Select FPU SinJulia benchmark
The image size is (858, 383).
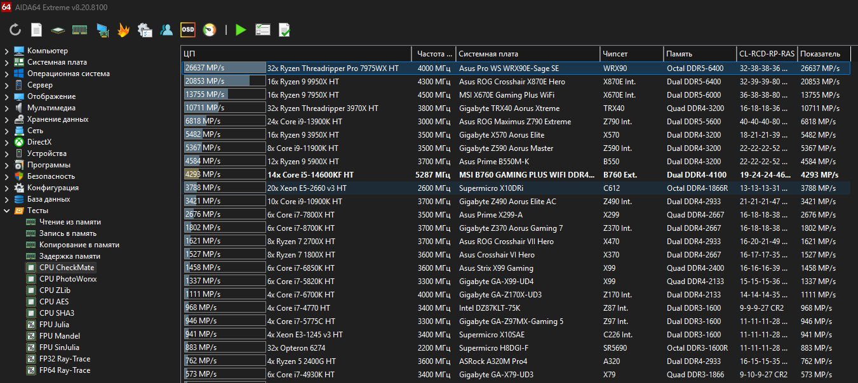click(x=60, y=347)
